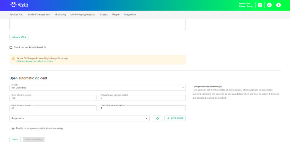
Task: Click the Configure Incident Threshold(s) text
Action: [x=207, y=86]
